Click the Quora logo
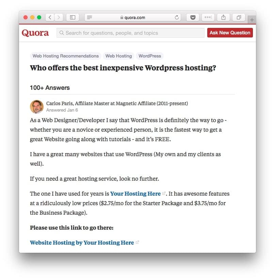Screen dimensions: 275x280 pyautogui.click(x=35, y=33)
